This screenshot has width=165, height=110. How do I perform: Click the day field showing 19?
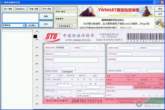pyautogui.click(x=62, y=97)
